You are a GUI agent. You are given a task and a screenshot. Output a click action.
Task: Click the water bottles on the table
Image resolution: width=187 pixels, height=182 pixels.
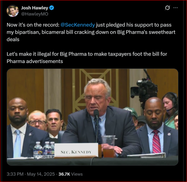tap(44, 150)
